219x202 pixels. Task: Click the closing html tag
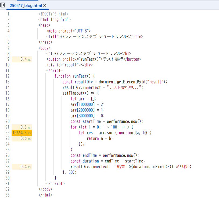[45, 195]
